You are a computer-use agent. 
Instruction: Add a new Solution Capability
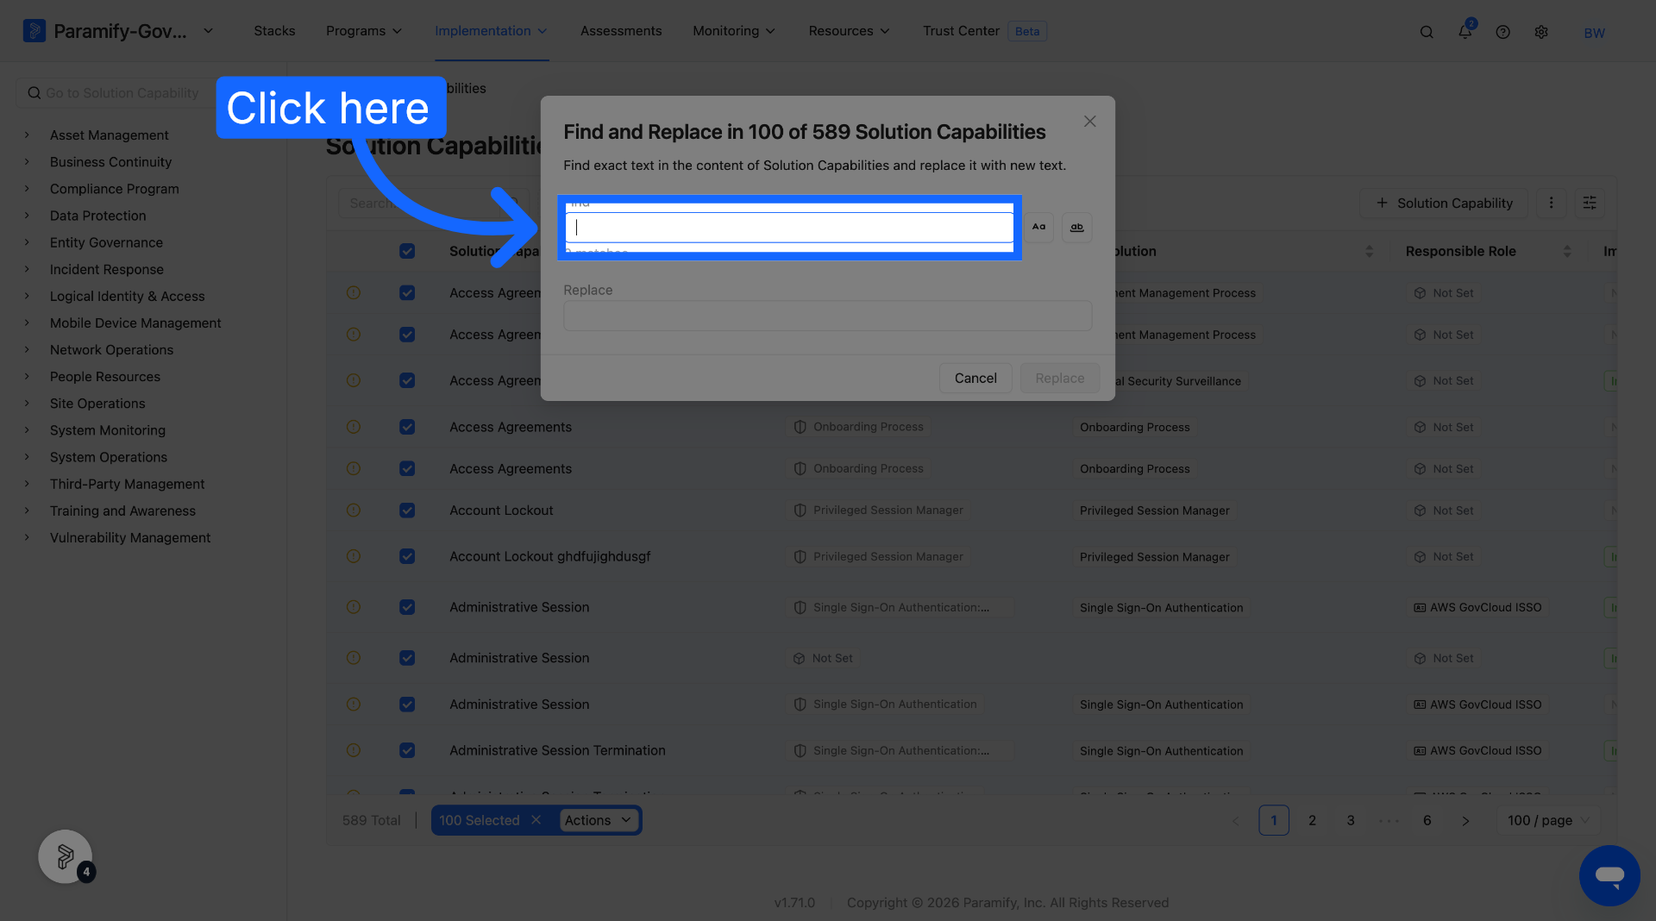1444,203
